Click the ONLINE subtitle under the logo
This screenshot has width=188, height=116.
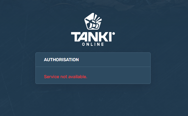click(93, 44)
